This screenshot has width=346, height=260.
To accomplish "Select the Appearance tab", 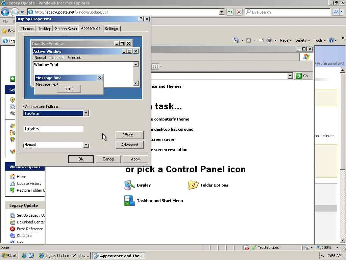I will [91, 28].
